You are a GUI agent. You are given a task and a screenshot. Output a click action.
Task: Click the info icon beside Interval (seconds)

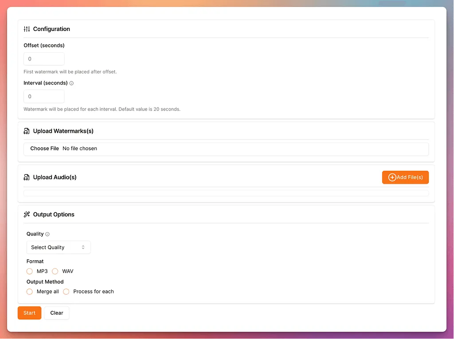71,83
